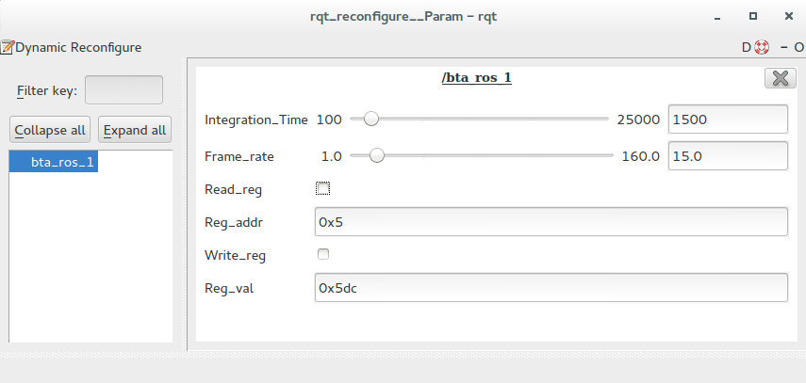Open the red lifebuoy help icon
Viewport: 806px width, 383px height.
pos(763,47)
